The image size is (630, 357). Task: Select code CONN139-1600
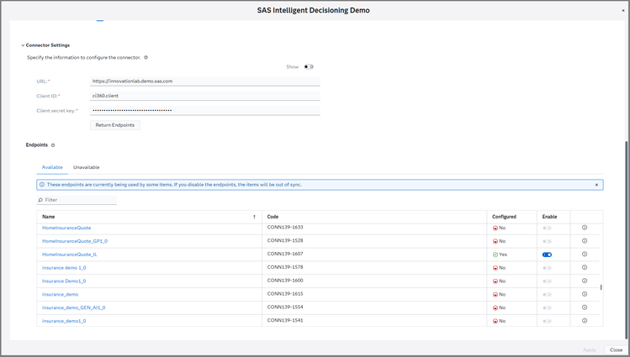pyautogui.click(x=285, y=281)
